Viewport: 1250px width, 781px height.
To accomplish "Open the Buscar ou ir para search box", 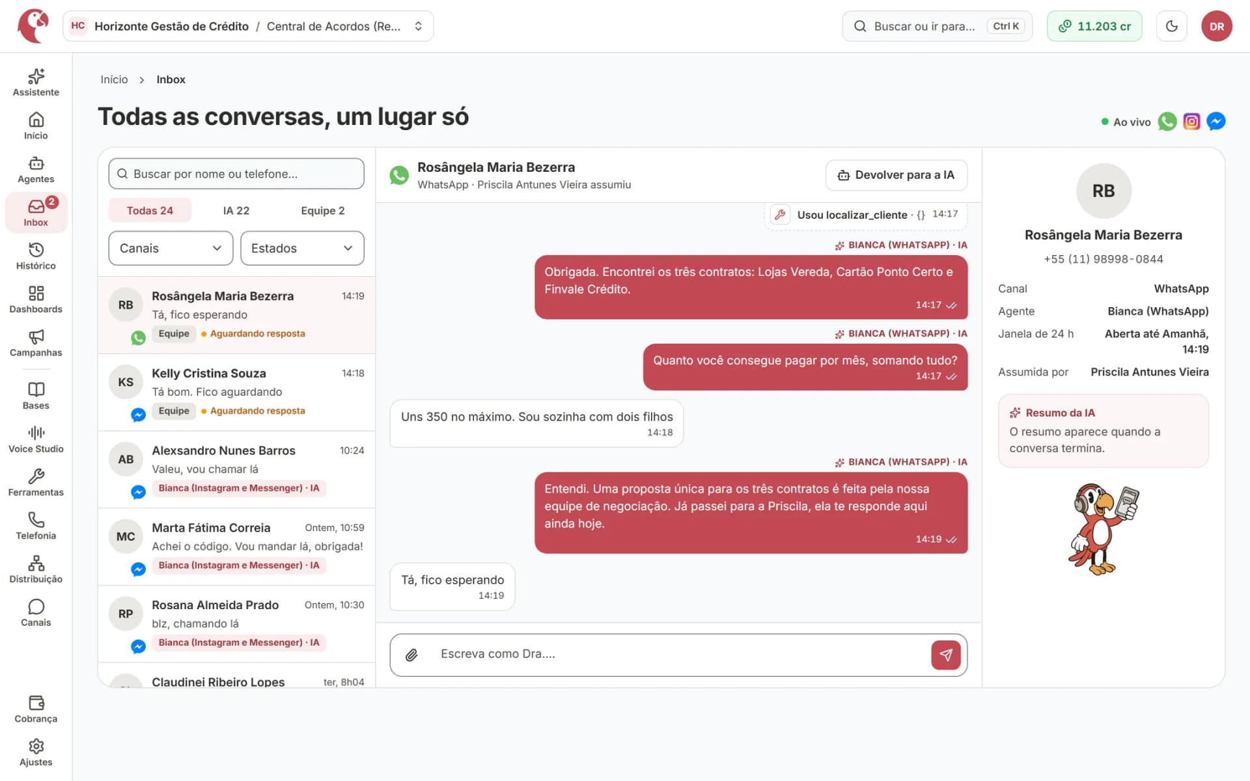I will [937, 26].
